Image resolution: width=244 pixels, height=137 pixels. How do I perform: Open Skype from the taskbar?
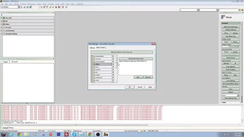click(74, 134)
